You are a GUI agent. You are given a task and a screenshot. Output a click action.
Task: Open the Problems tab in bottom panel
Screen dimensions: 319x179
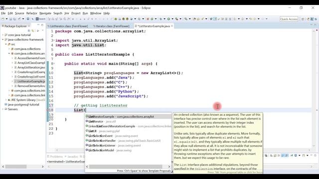click(55, 157)
